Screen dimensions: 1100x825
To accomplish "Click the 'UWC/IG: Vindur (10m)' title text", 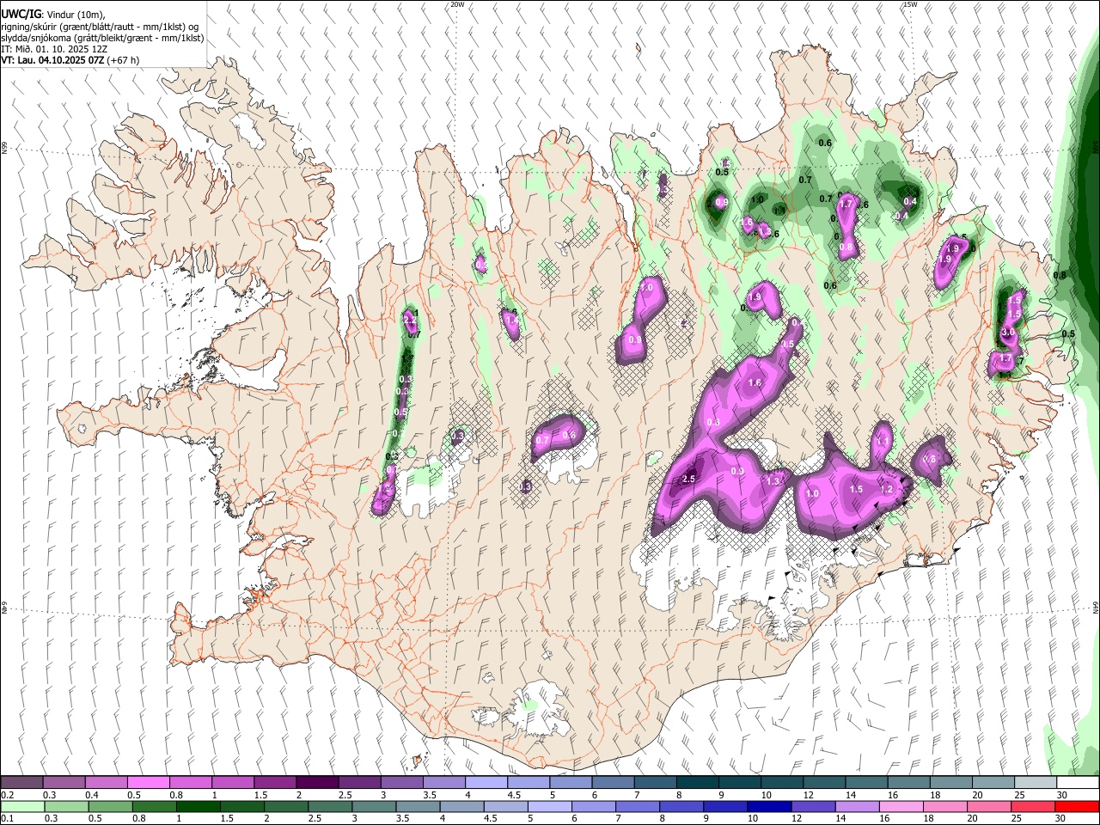I will click(x=52, y=15).
